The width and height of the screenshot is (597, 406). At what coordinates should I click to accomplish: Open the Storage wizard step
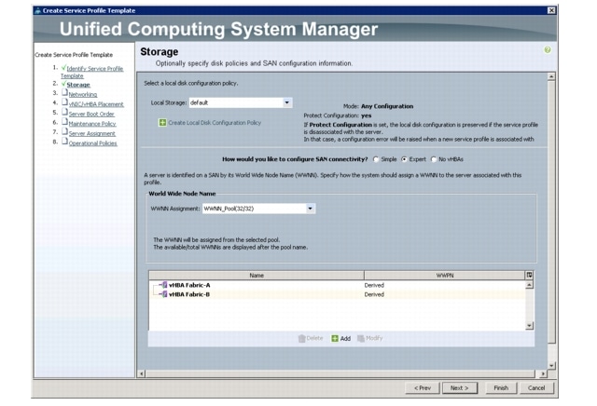pos(78,85)
